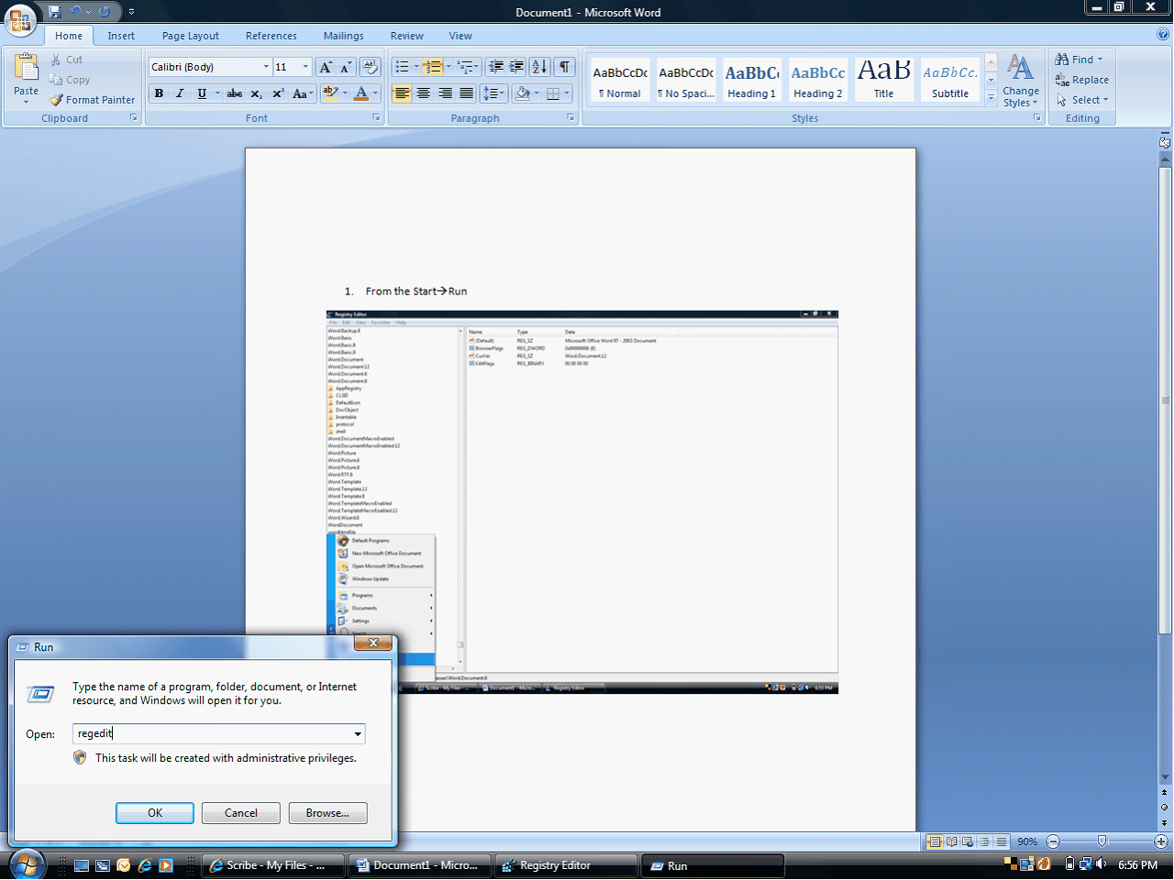The height and width of the screenshot is (880, 1174).
Task: Decrease paragraph indent
Action: 496,67
